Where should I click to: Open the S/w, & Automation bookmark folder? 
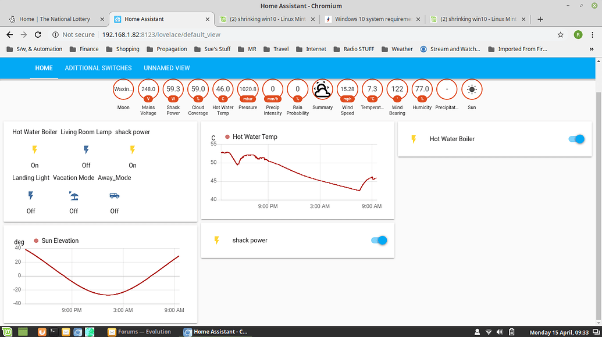coord(34,49)
